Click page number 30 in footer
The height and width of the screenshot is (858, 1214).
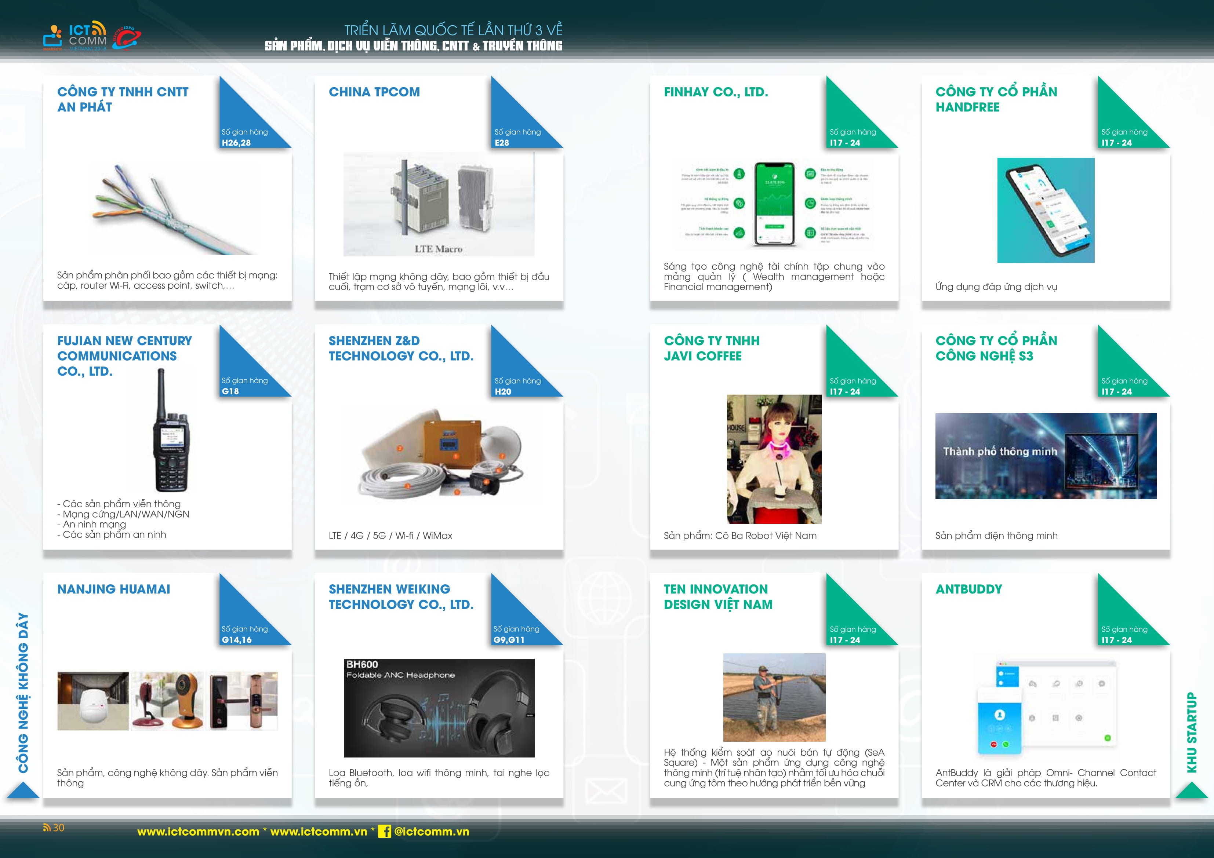pos(58,827)
